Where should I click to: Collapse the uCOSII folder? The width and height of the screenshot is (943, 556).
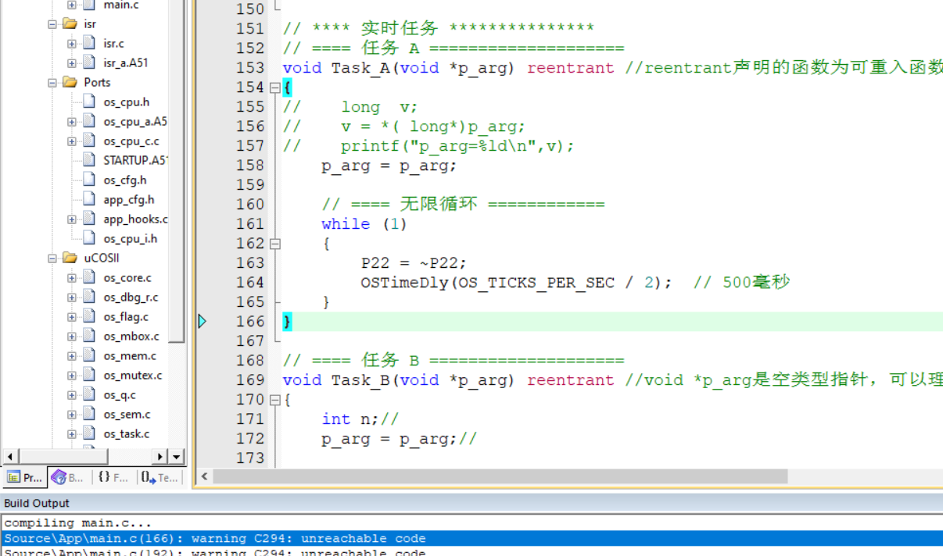[52, 258]
